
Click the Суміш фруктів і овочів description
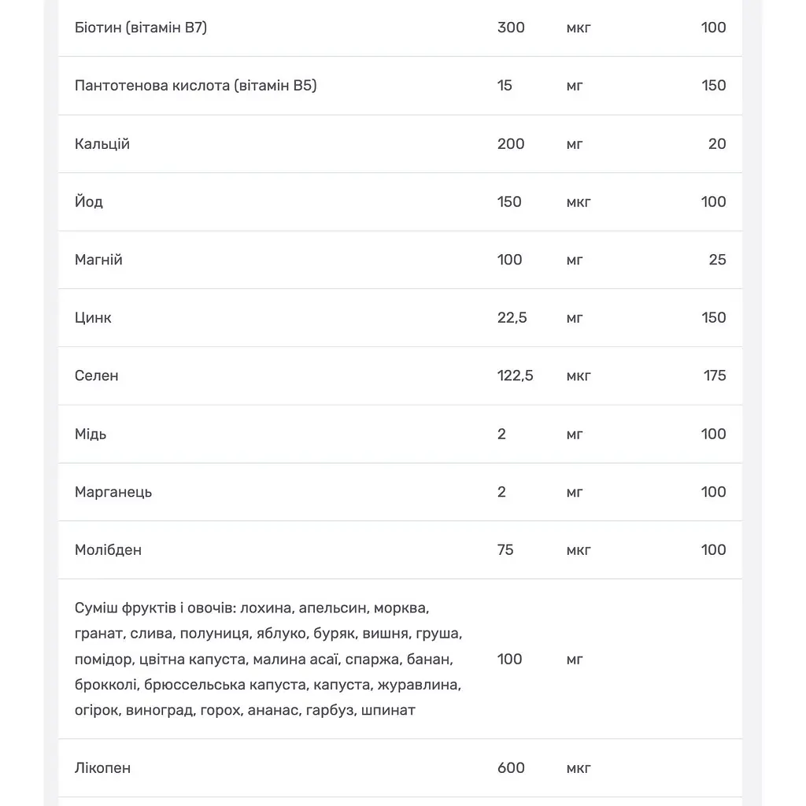268,659
